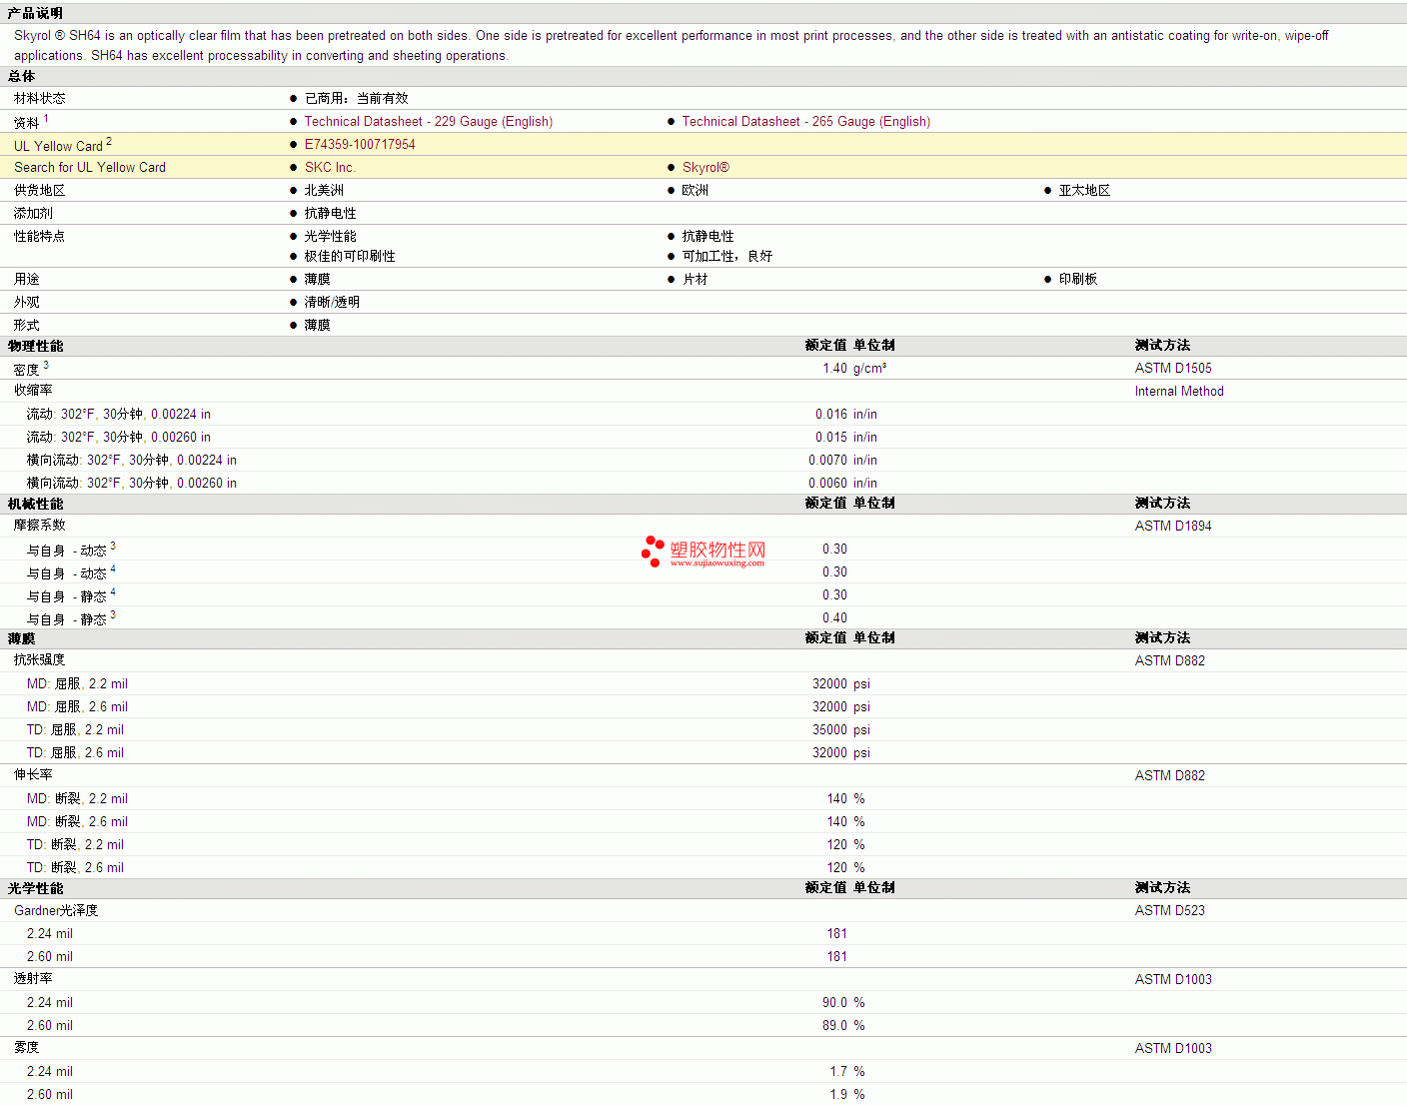This screenshot has height=1105, width=1407.
Task: Open Technical Datasheet 229 Gauge link
Action: tap(428, 121)
